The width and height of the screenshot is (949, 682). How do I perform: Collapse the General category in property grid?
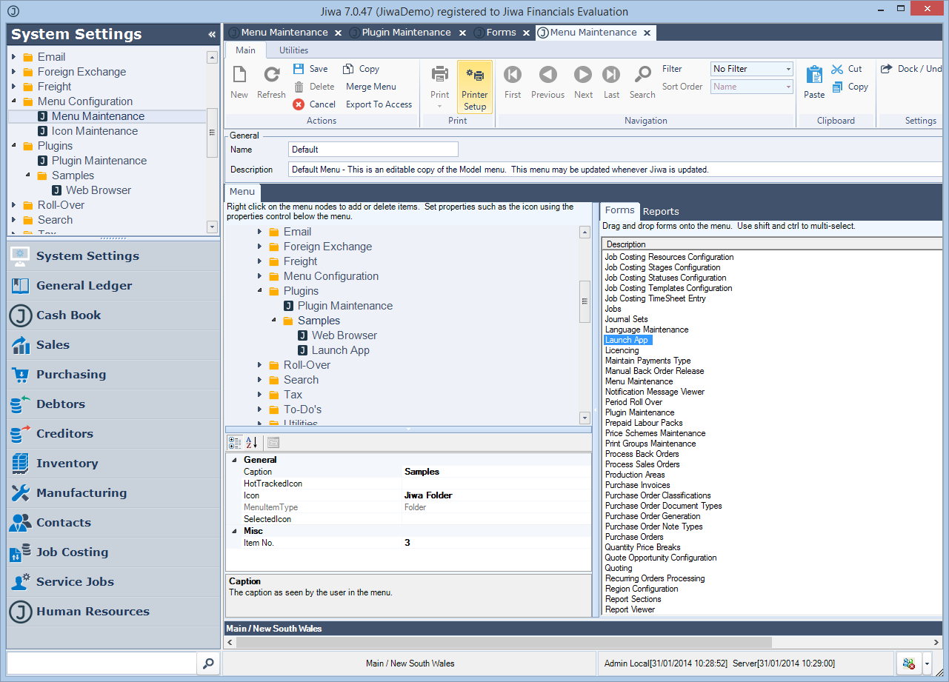(x=236, y=460)
